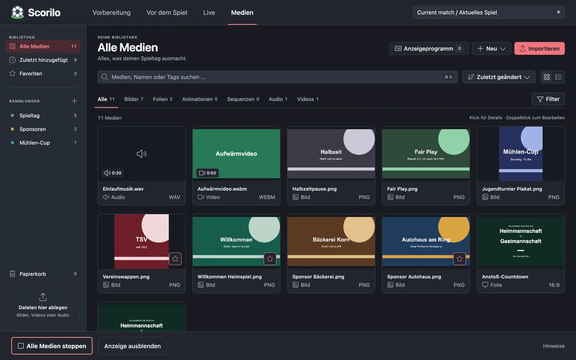Show the Bilder filter tab

134,99
